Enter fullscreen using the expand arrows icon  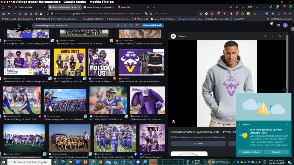click(x=237, y=7)
